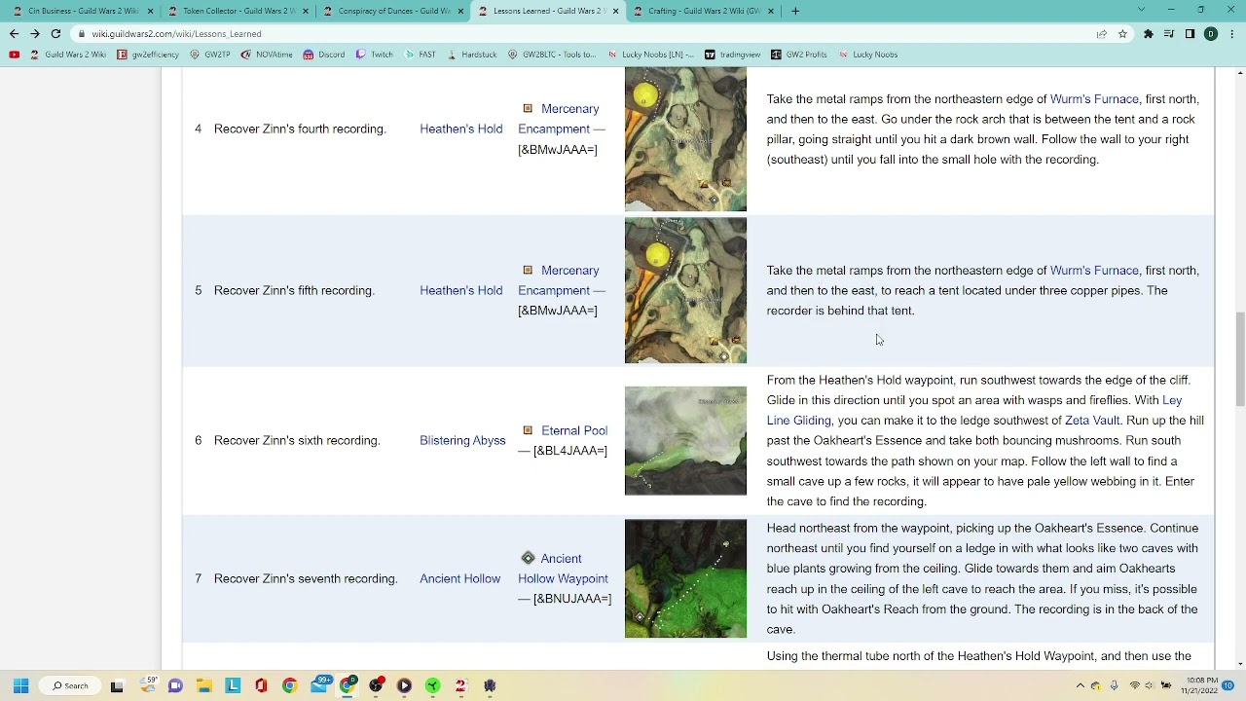Viewport: 1246px width, 701px height.
Task: Open a new browser tab
Action: click(x=795, y=11)
